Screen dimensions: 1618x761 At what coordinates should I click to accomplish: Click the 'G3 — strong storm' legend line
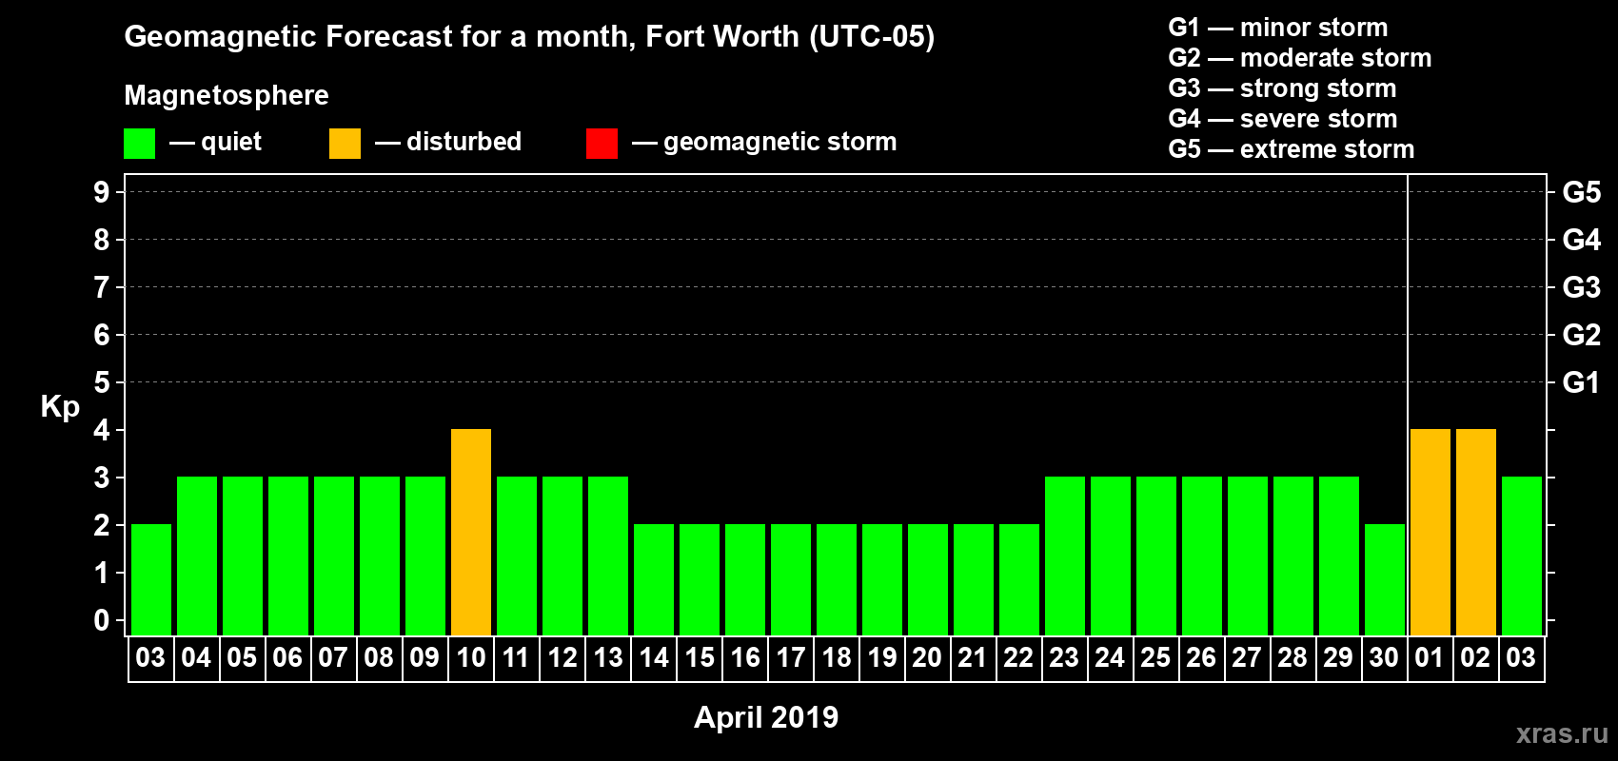pos(1282,88)
